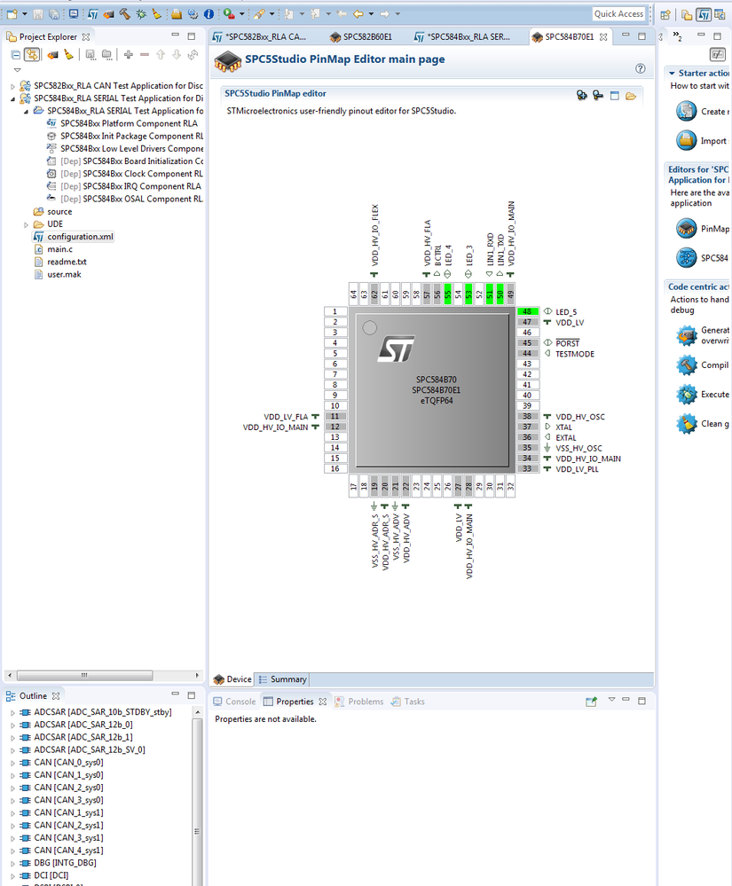Select main.c file
This screenshot has width=732, height=886.
click(x=59, y=249)
